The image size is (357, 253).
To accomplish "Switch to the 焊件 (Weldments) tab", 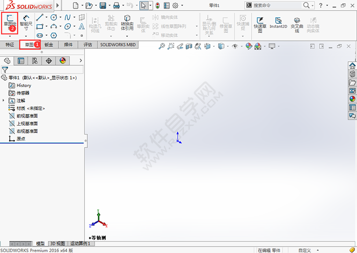I will pos(68,45).
